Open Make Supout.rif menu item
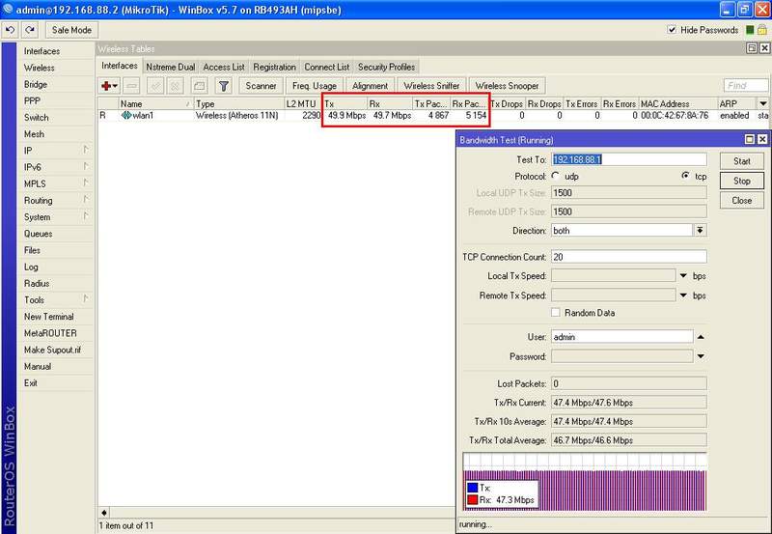The image size is (772, 534). pos(56,350)
